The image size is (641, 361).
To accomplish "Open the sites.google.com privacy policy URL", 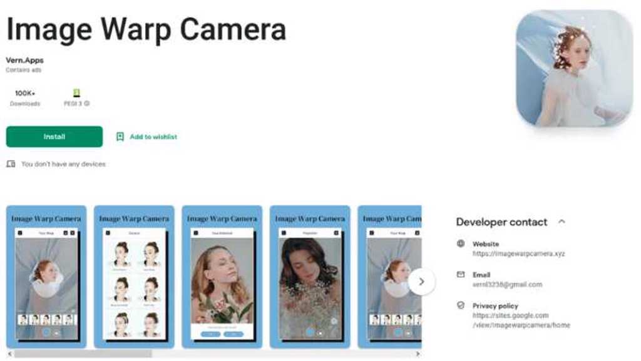I will [x=521, y=320].
